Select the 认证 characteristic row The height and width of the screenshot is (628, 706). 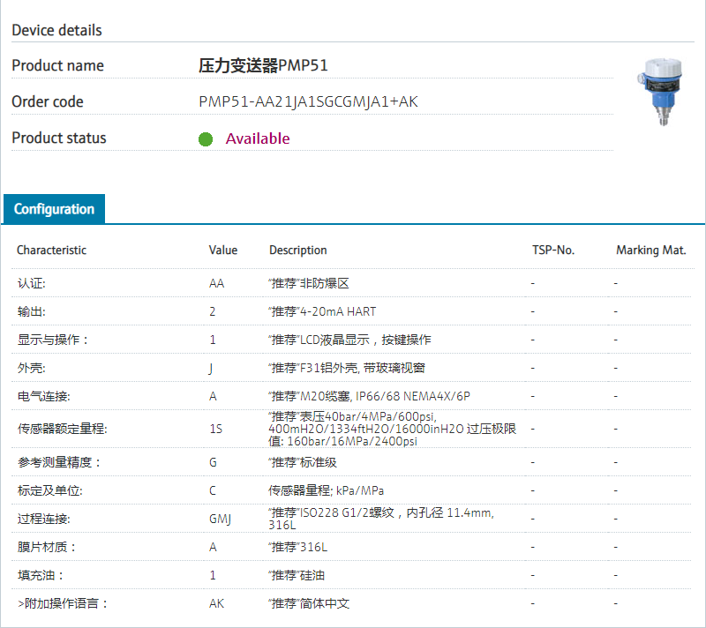31,283
